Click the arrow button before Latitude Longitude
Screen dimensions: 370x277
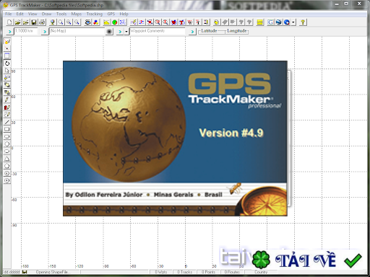point(192,32)
